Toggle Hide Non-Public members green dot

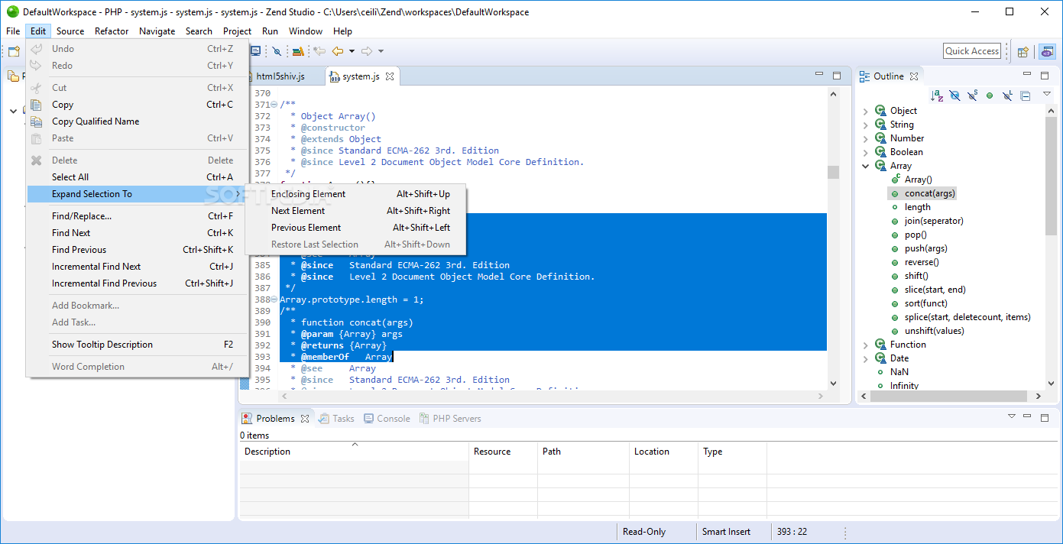coord(990,96)
